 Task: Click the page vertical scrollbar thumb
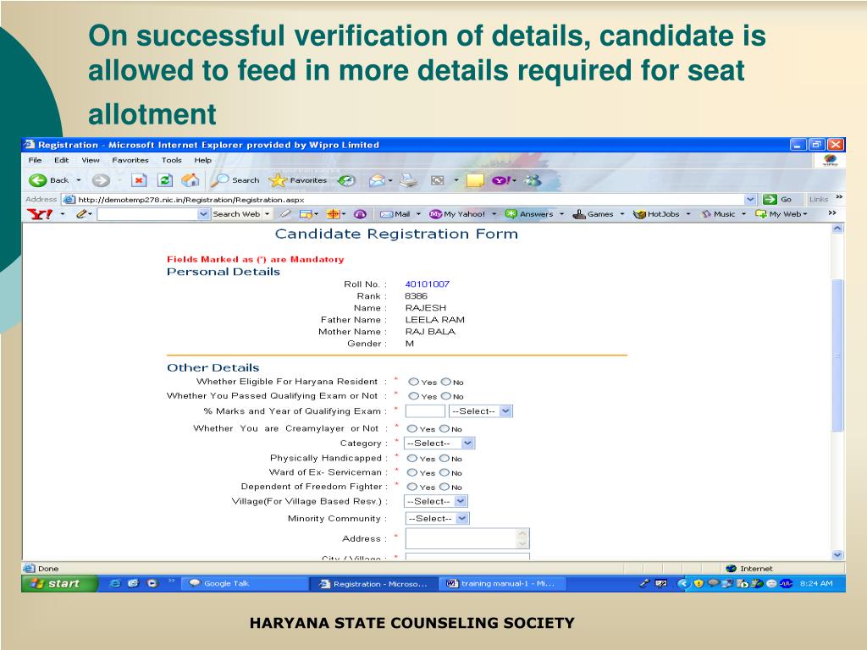tap(837, 355)
